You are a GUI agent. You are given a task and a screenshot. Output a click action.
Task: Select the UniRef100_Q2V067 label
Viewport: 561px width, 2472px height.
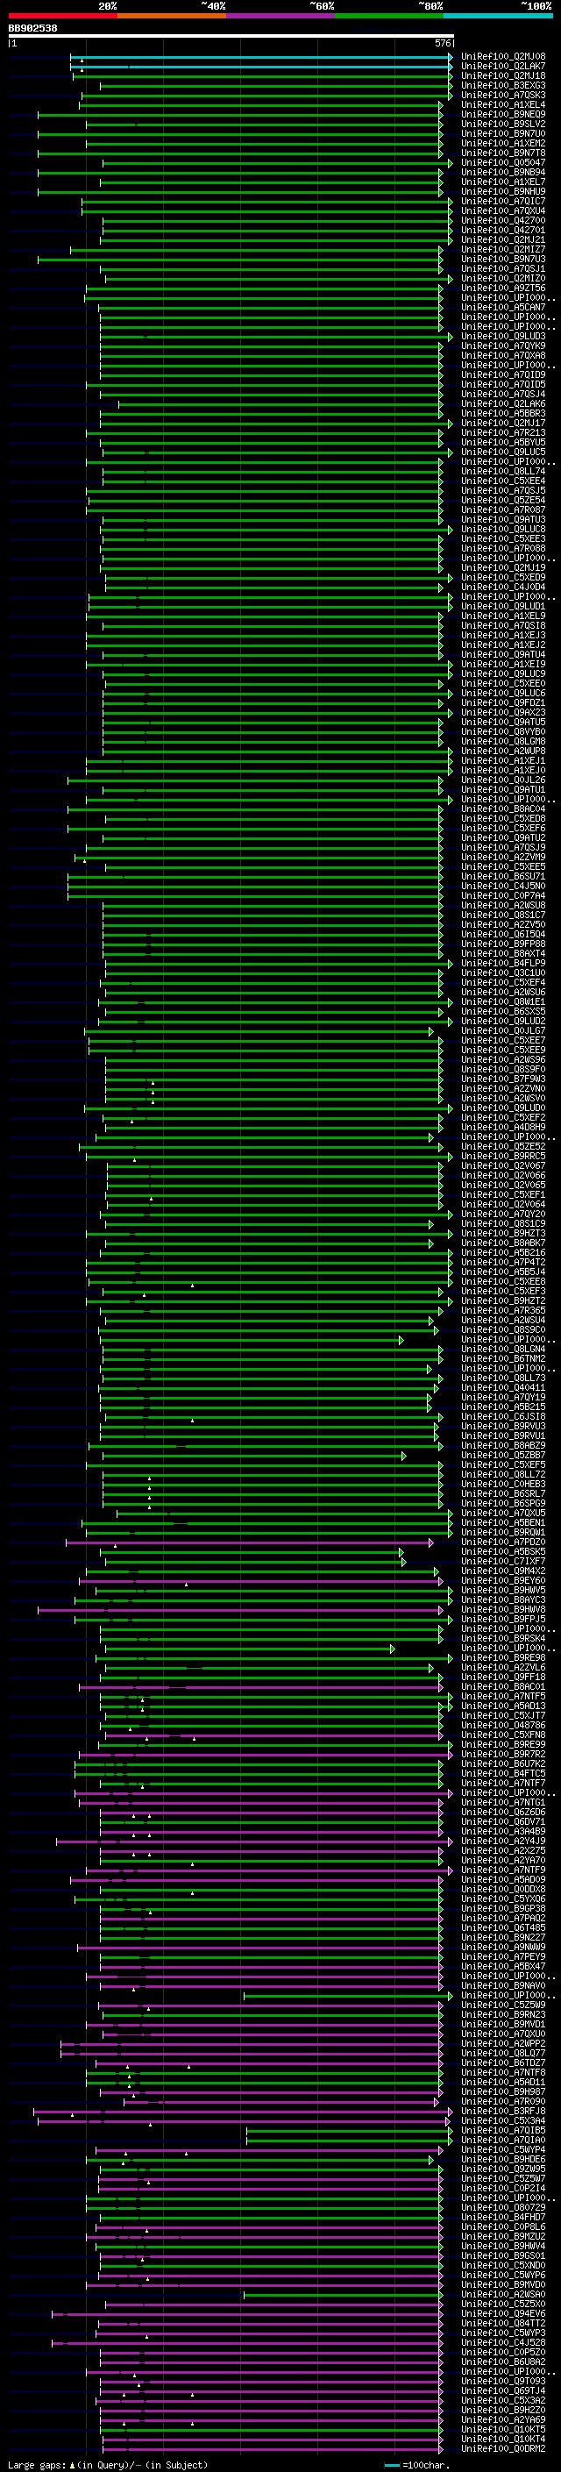coord(503,1166)
